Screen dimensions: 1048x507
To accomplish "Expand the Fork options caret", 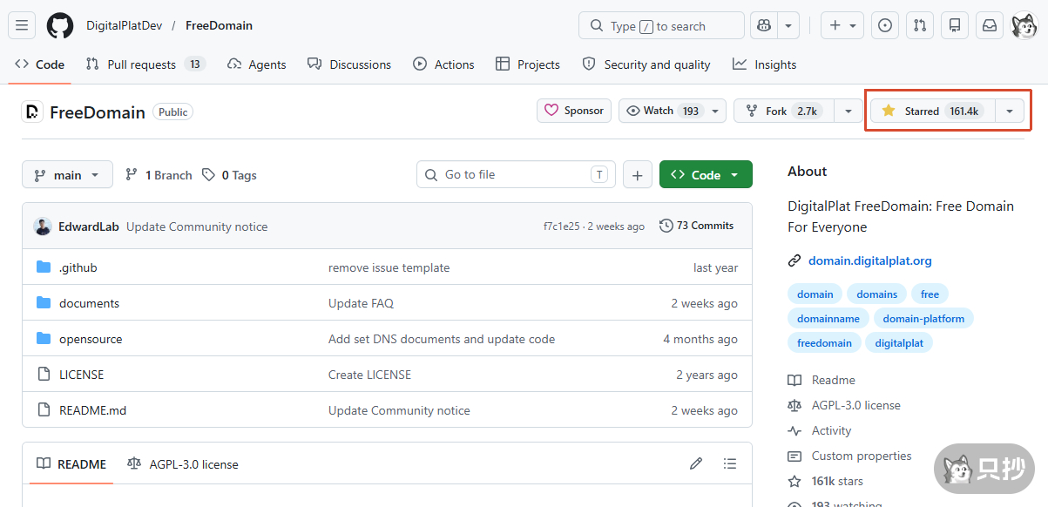I will (849, 111).
